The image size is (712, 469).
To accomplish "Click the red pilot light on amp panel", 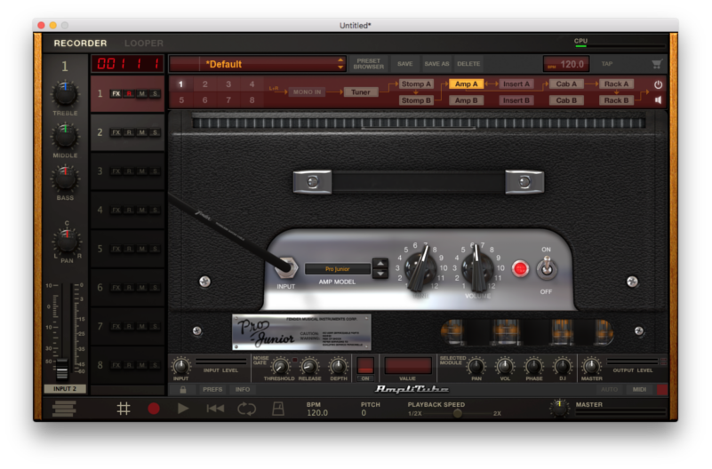I will (x=520, y=269).
